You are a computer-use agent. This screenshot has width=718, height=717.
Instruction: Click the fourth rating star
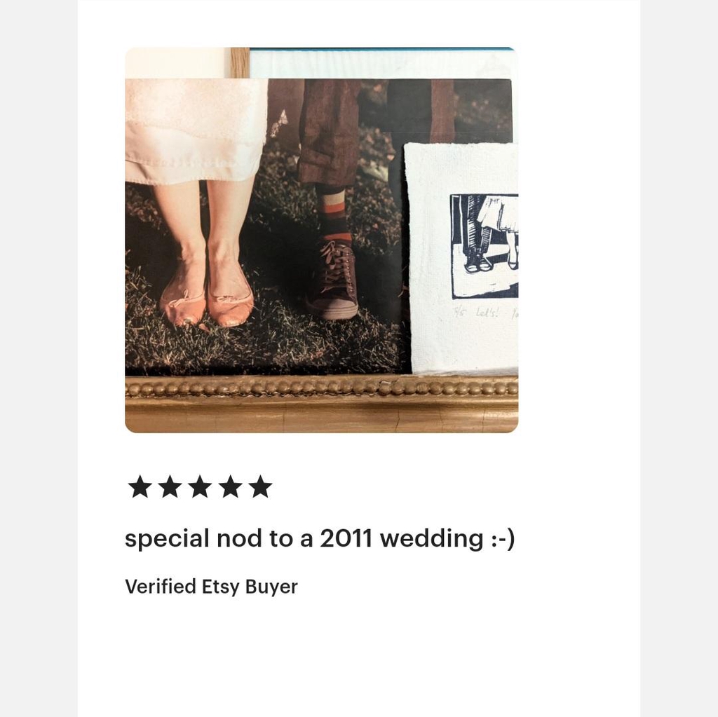(230, 486)
